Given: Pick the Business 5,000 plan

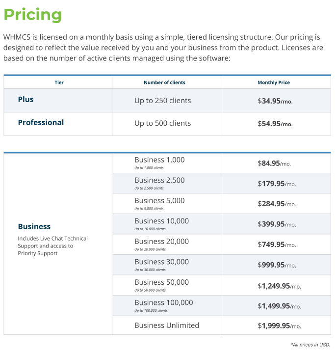Looking at the screenshot, I should pyautogui.click(x=159, y=201).
